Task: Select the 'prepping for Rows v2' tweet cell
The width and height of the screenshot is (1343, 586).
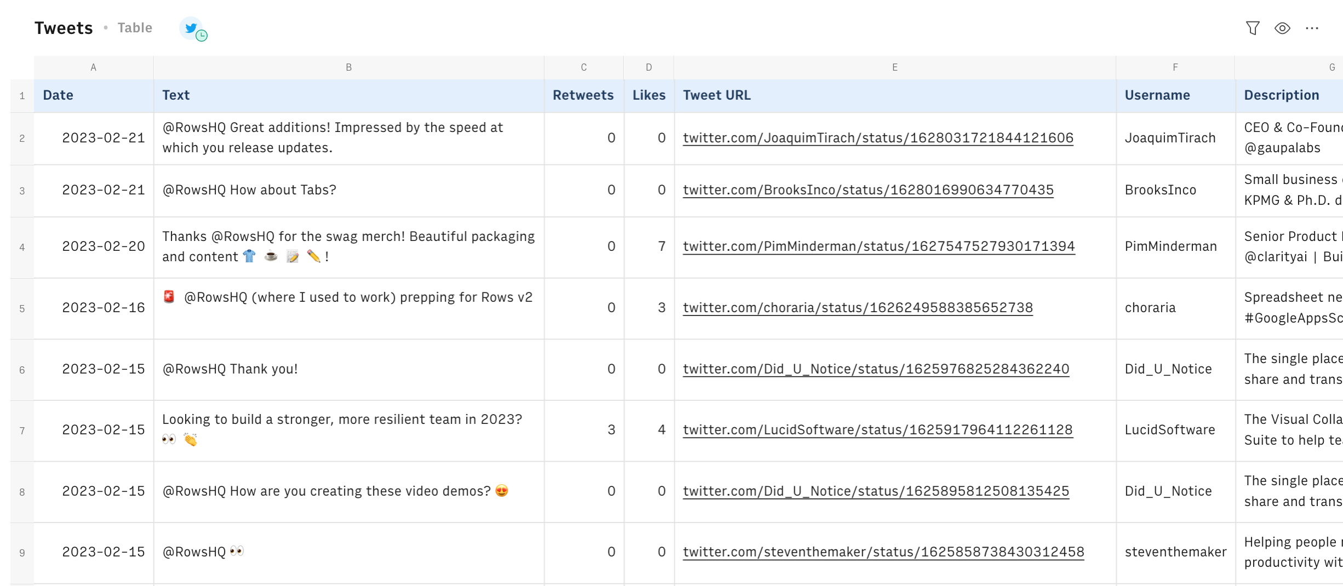Action: pos(349,309)
